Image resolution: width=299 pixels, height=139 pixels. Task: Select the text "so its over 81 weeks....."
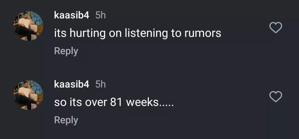click(x=114, y=102)
